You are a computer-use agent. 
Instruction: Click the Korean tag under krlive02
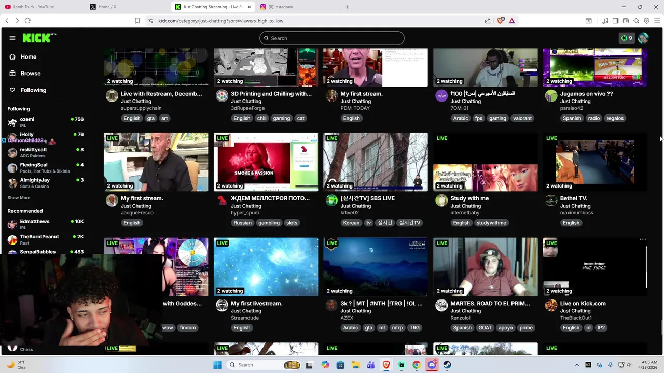pos(351,223)
